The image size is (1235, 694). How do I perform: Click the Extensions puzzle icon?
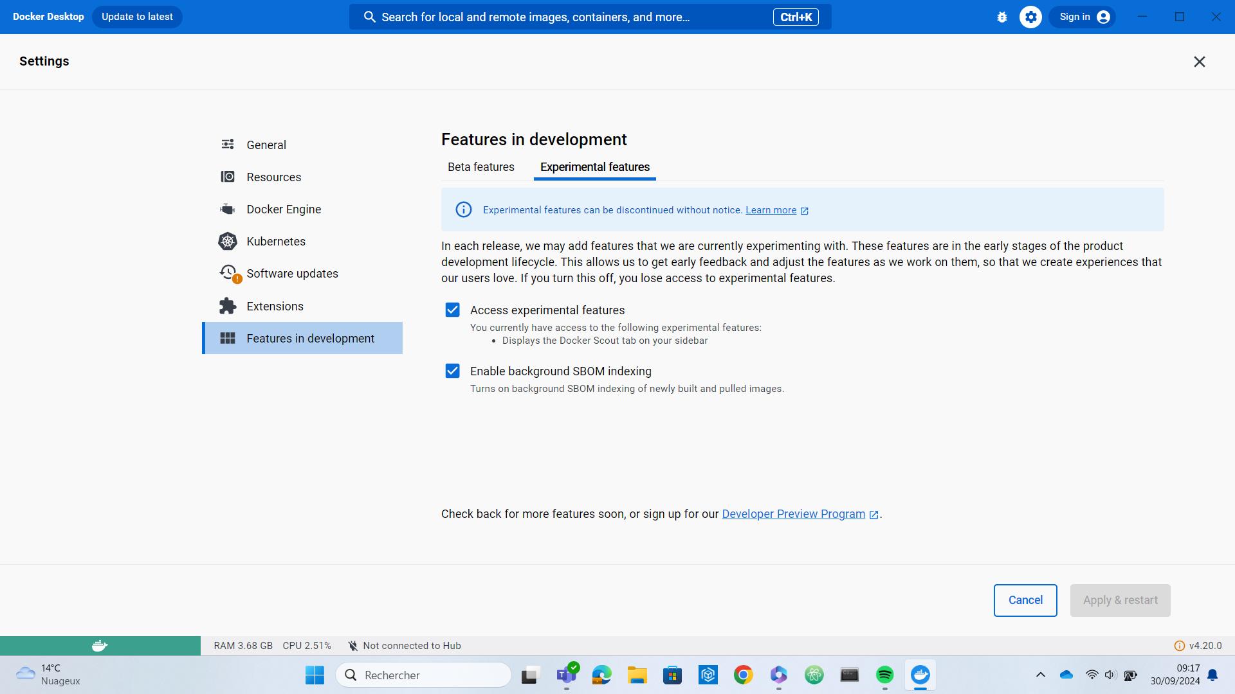(x=228, y=306)
